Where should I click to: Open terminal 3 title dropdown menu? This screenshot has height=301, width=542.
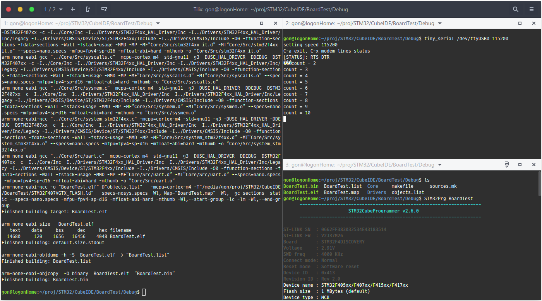point(439,165)
